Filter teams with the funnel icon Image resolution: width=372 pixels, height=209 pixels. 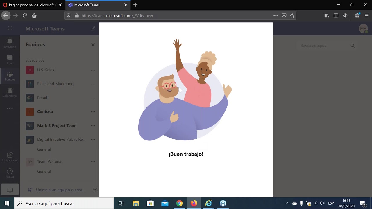pyautogui.click(x=93, y=44)
